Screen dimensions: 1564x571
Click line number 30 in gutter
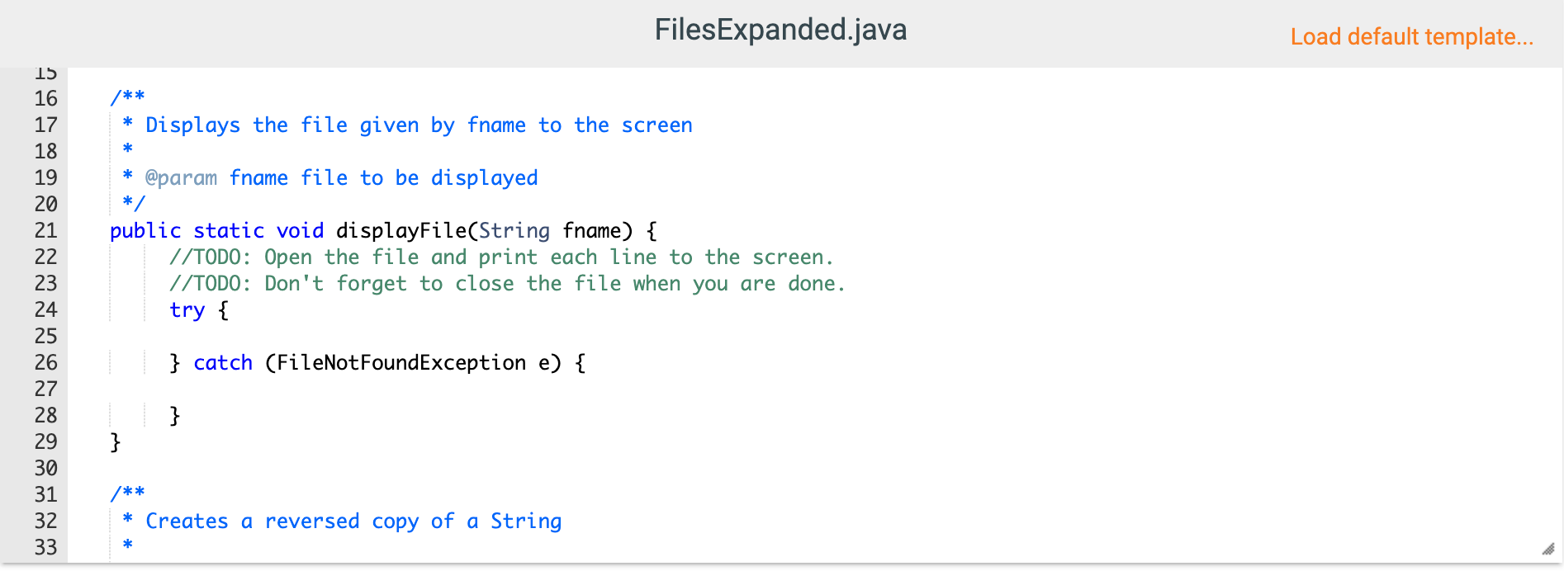(x=45, y=469)
